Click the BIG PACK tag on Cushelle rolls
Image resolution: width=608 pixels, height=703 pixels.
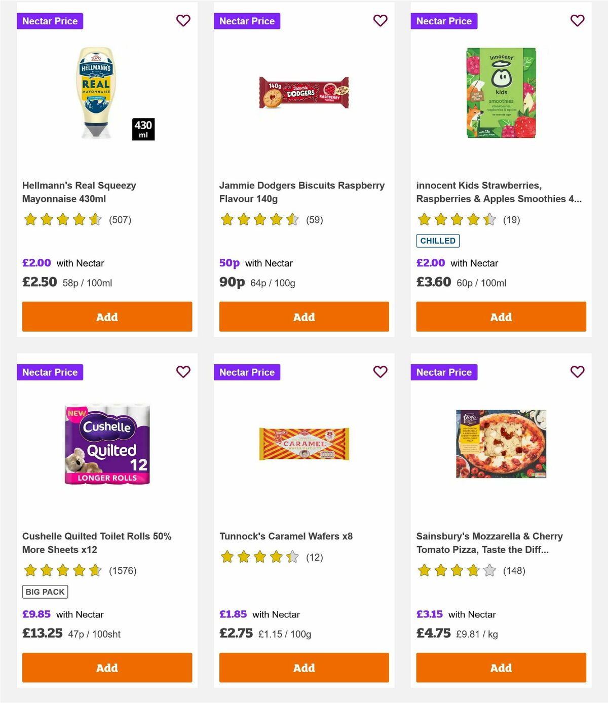click(45, 592)
